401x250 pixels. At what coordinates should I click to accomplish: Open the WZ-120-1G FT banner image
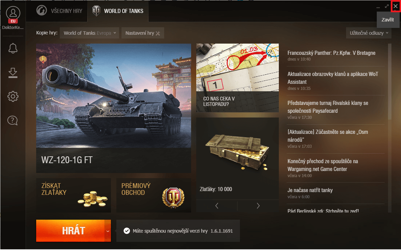114,108
